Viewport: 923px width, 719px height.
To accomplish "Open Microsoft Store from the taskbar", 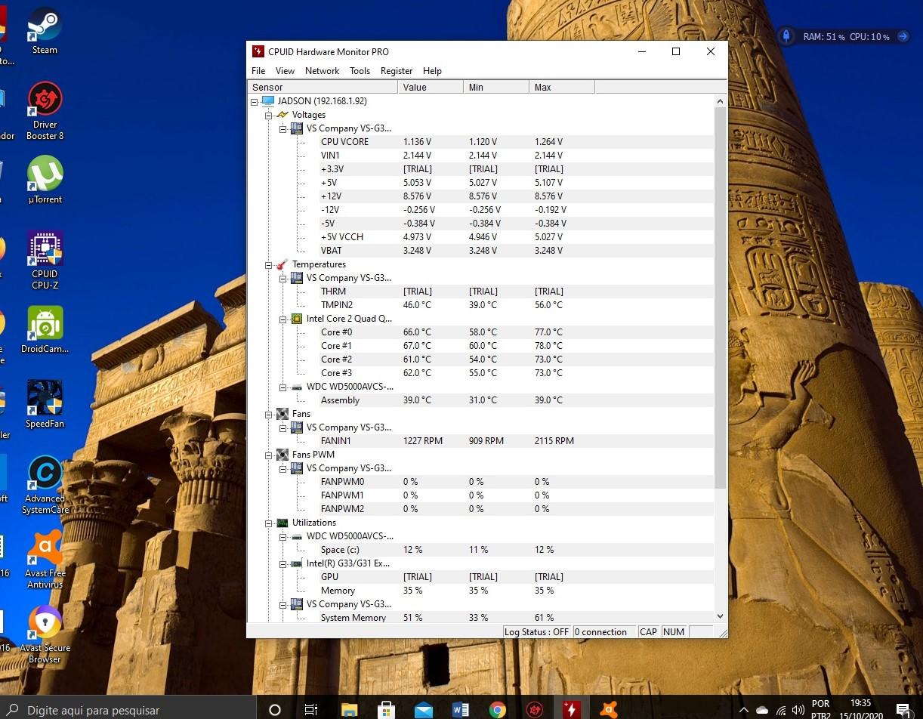I will [x=386, y=709].
